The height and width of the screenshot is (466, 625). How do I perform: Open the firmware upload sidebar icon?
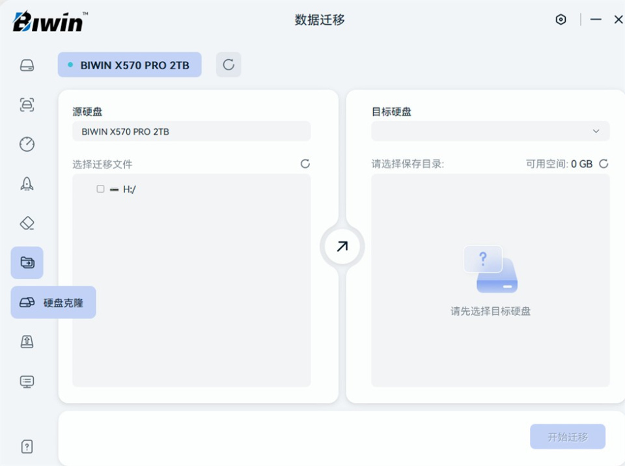(x=27, y=342)
